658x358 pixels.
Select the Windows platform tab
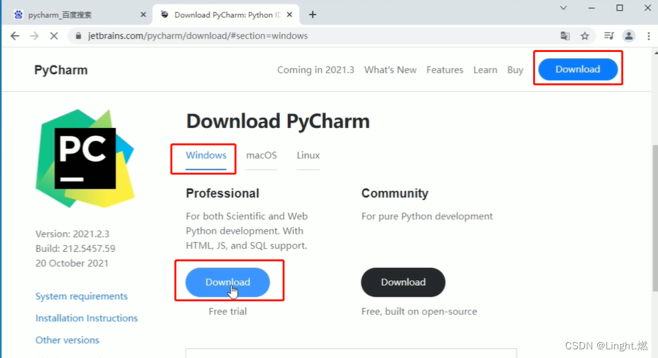pyautogui.click(x=206, y=155)
